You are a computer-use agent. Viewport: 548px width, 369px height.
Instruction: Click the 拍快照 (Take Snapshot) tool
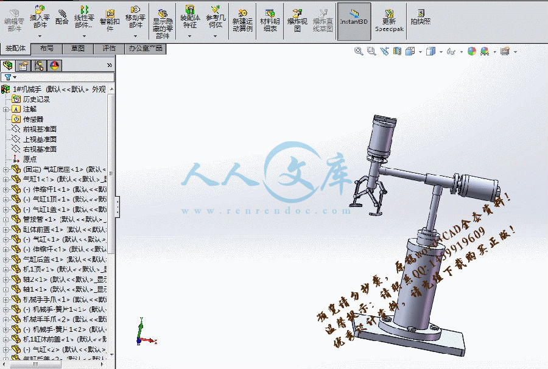click(x=420, y=17)
